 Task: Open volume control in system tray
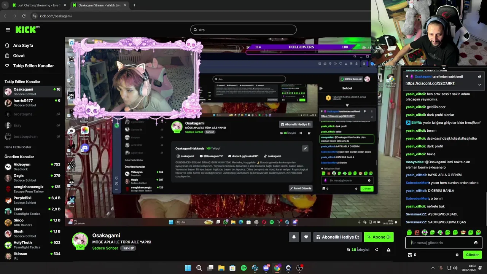tap(456, 268)
